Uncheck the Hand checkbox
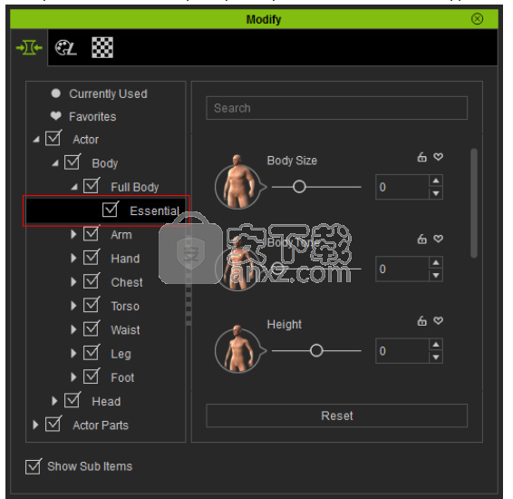 pos(92,257)
